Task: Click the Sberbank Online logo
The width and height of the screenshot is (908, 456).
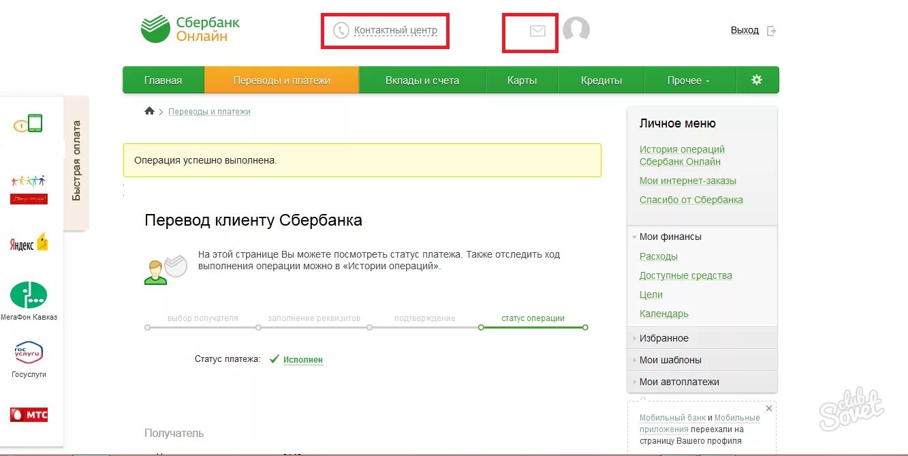Action: [190, 29]
